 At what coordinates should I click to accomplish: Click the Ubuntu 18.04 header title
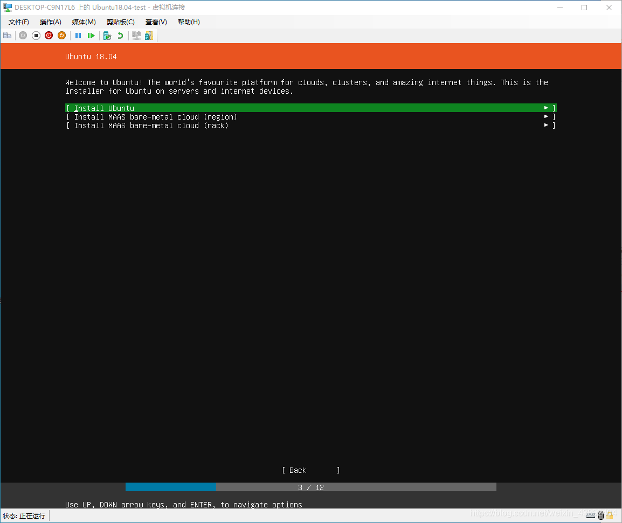pos(91,57)
